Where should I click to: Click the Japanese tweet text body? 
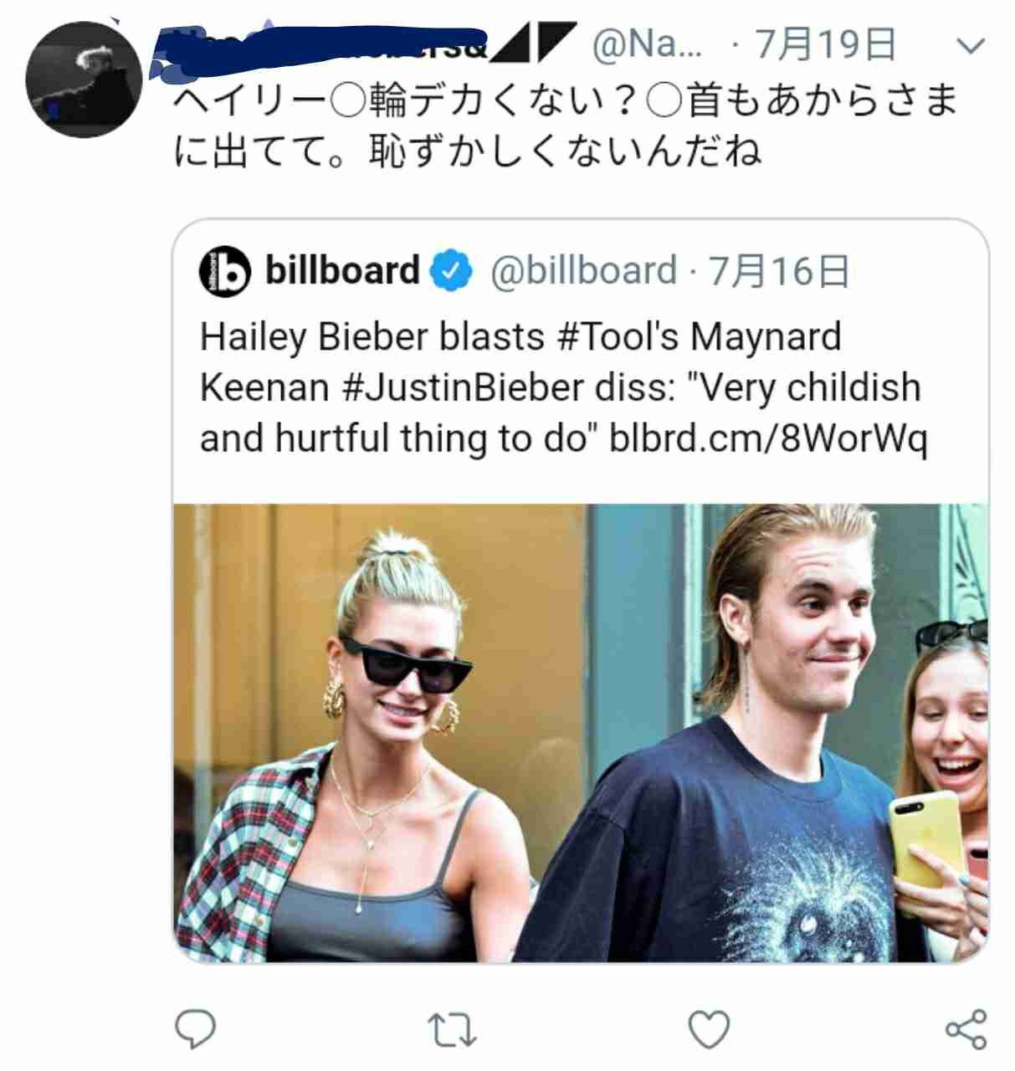566,126
